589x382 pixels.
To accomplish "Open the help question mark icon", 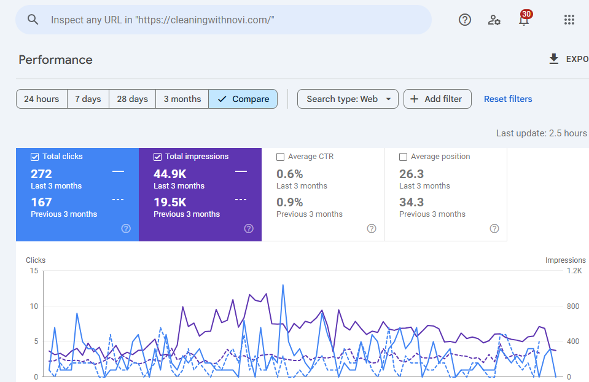I will coord(465,20).
